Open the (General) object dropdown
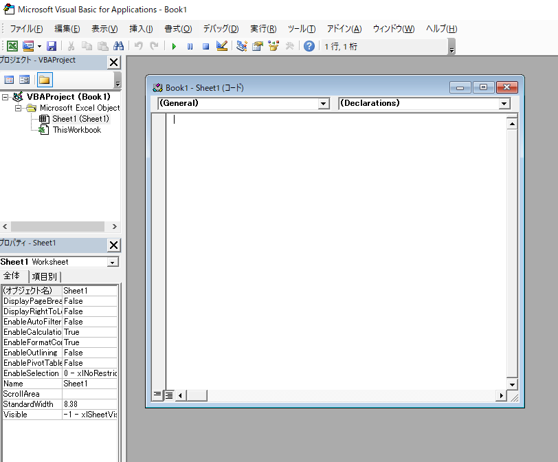 coord(324,104)
